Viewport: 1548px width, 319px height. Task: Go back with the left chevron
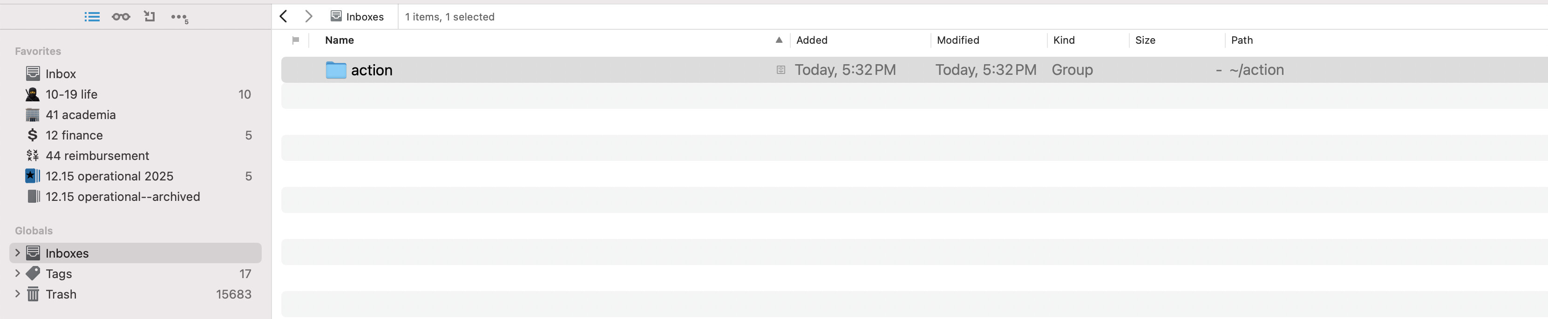point(284,17)
